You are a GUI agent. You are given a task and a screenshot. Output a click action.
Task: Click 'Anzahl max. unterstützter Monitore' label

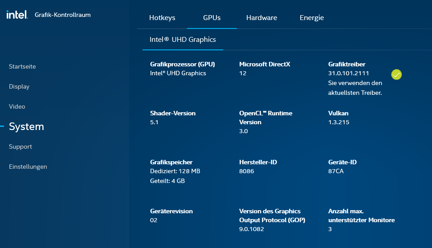[361, 216]
